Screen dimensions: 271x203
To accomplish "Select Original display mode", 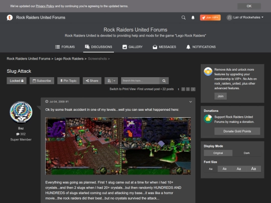I will 218,153.
